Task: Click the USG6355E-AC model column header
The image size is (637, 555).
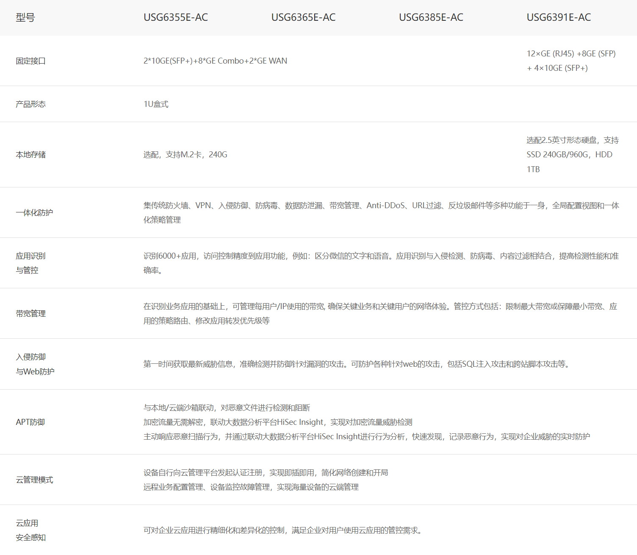Action: click(x=175, y=17)
